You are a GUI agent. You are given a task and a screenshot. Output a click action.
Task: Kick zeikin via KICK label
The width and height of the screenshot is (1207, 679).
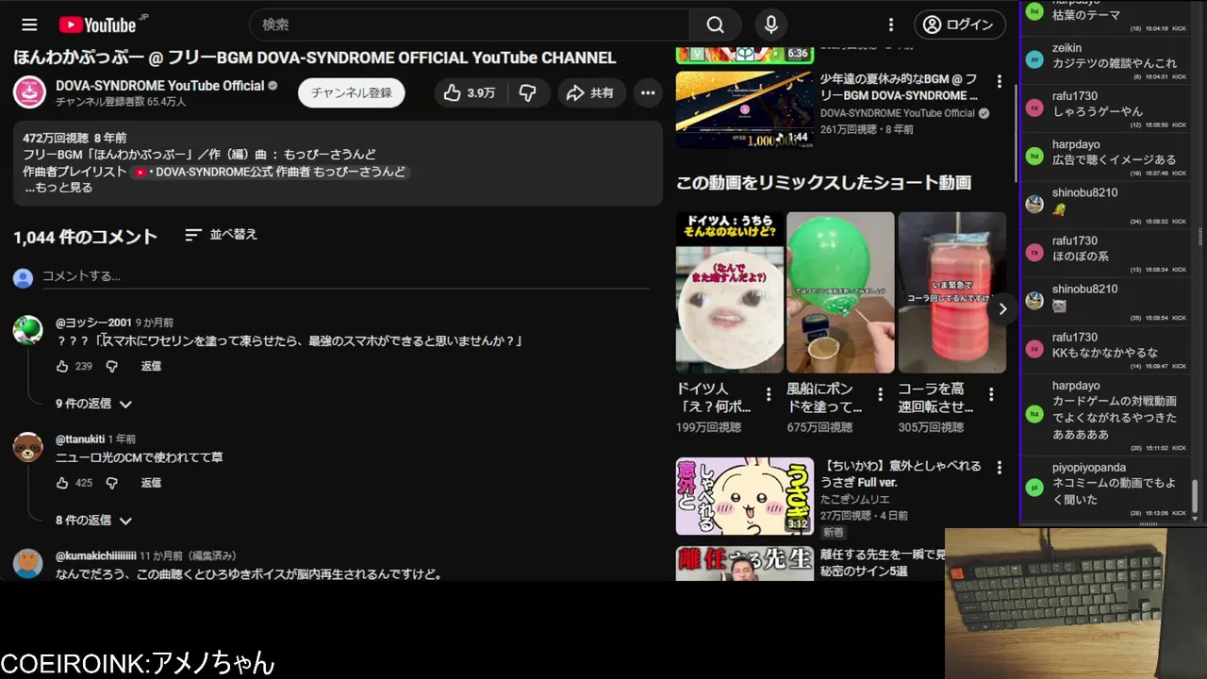1179,76
